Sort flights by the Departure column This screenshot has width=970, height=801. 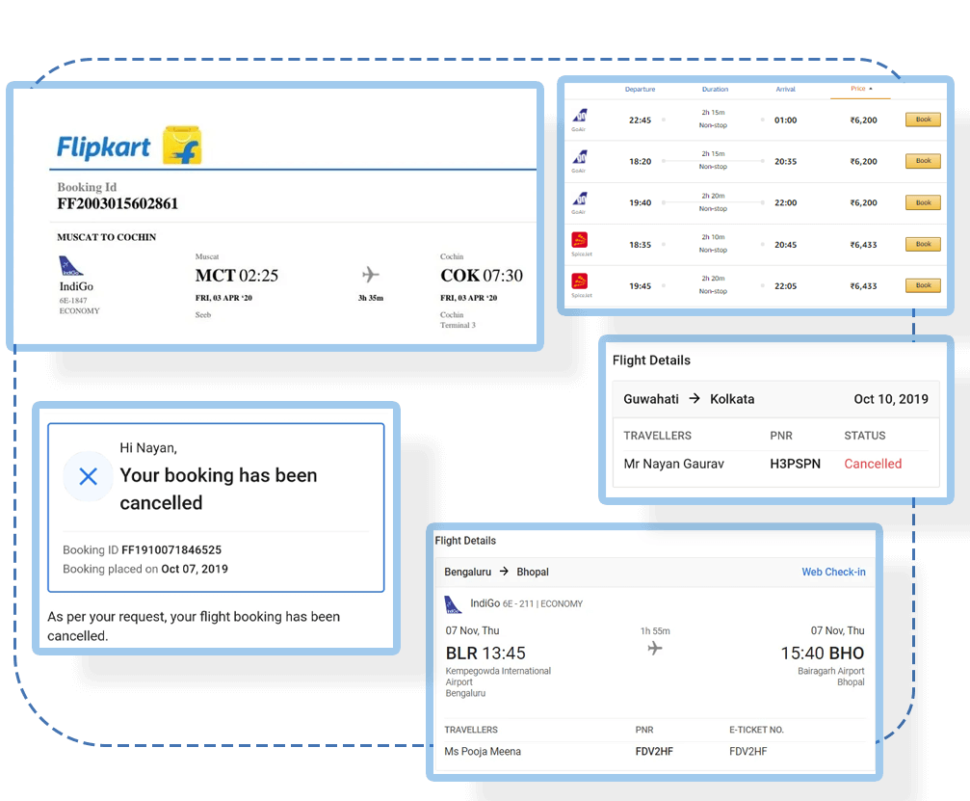tap(640, 89)
